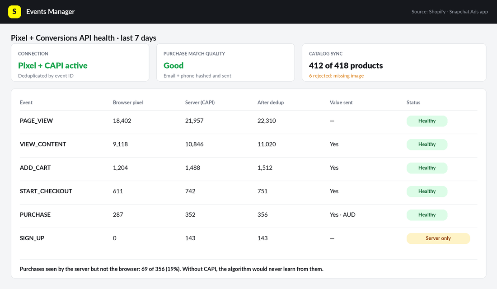Click after dedup count 356

tap(263, 214)
